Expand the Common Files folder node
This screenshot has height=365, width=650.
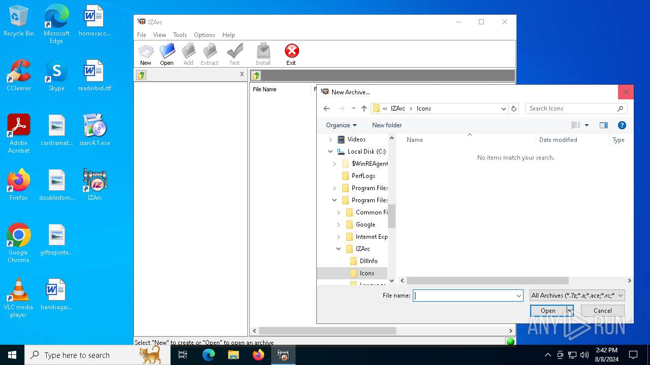(x=338, y=212)
